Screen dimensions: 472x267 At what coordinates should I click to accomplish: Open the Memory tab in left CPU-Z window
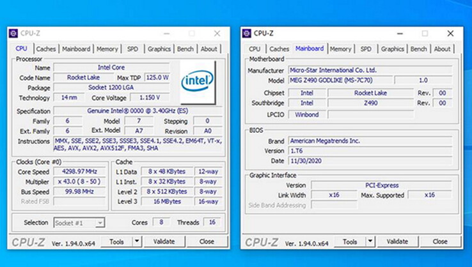click(x=107, y=49)
